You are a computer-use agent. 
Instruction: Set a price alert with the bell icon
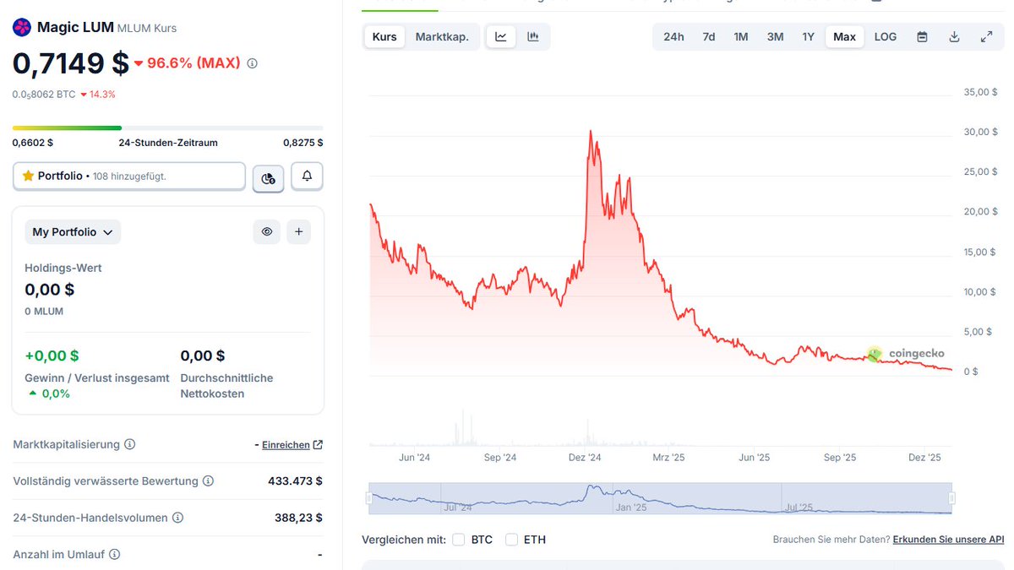pyautogui.click(x=307, y=176)
